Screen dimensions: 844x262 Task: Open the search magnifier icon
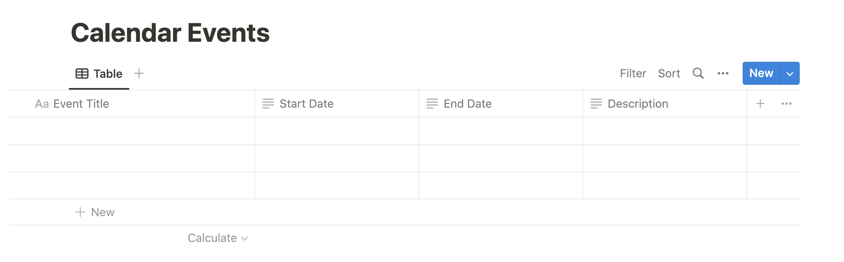pos(698,73)
